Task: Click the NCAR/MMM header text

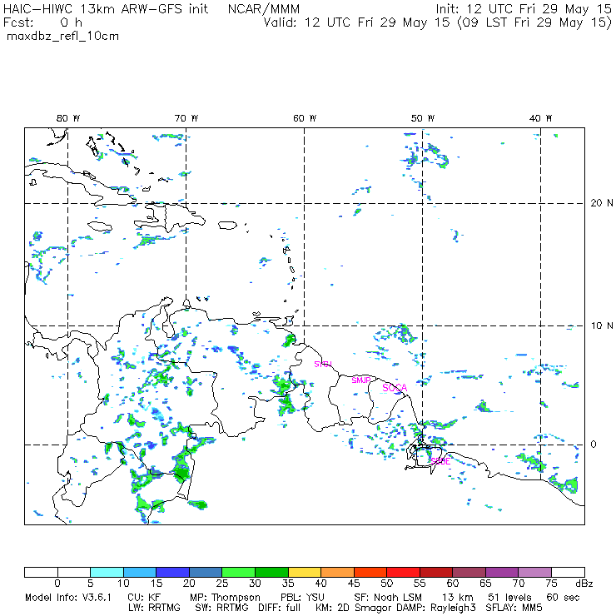Action: click(x=264, y=9)
